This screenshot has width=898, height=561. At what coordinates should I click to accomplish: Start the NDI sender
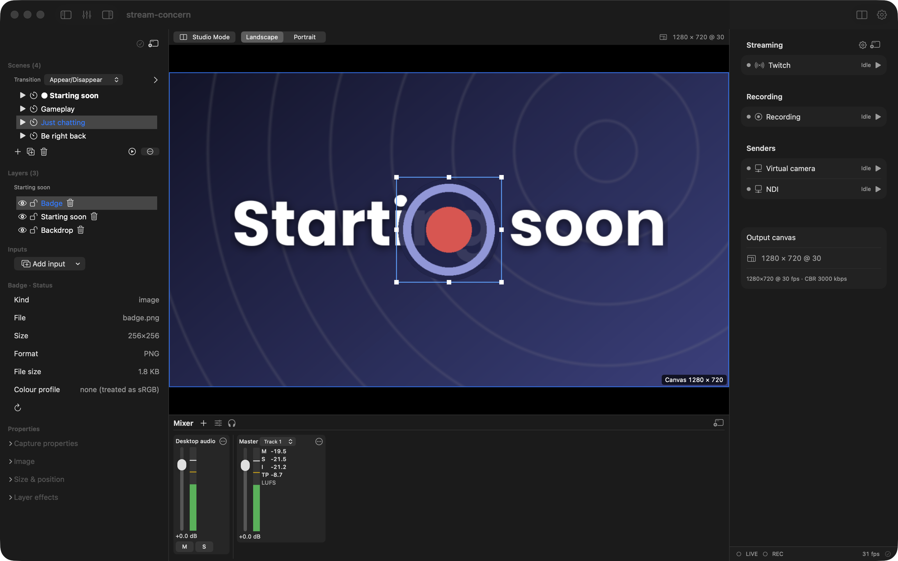point(878,189)
